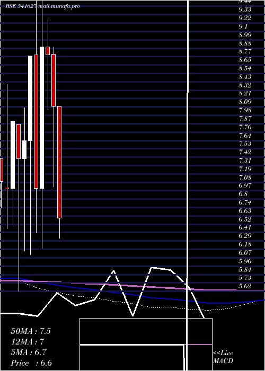Image resolution: width=265 pixels, height=371 pixels.
Task: Click the 8.77 price axis label
Action: (x=245, y=51)
